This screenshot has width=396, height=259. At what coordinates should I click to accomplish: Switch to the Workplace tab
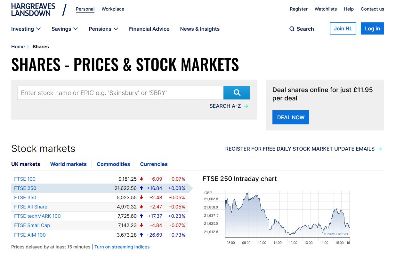click(x=113, y=9)
